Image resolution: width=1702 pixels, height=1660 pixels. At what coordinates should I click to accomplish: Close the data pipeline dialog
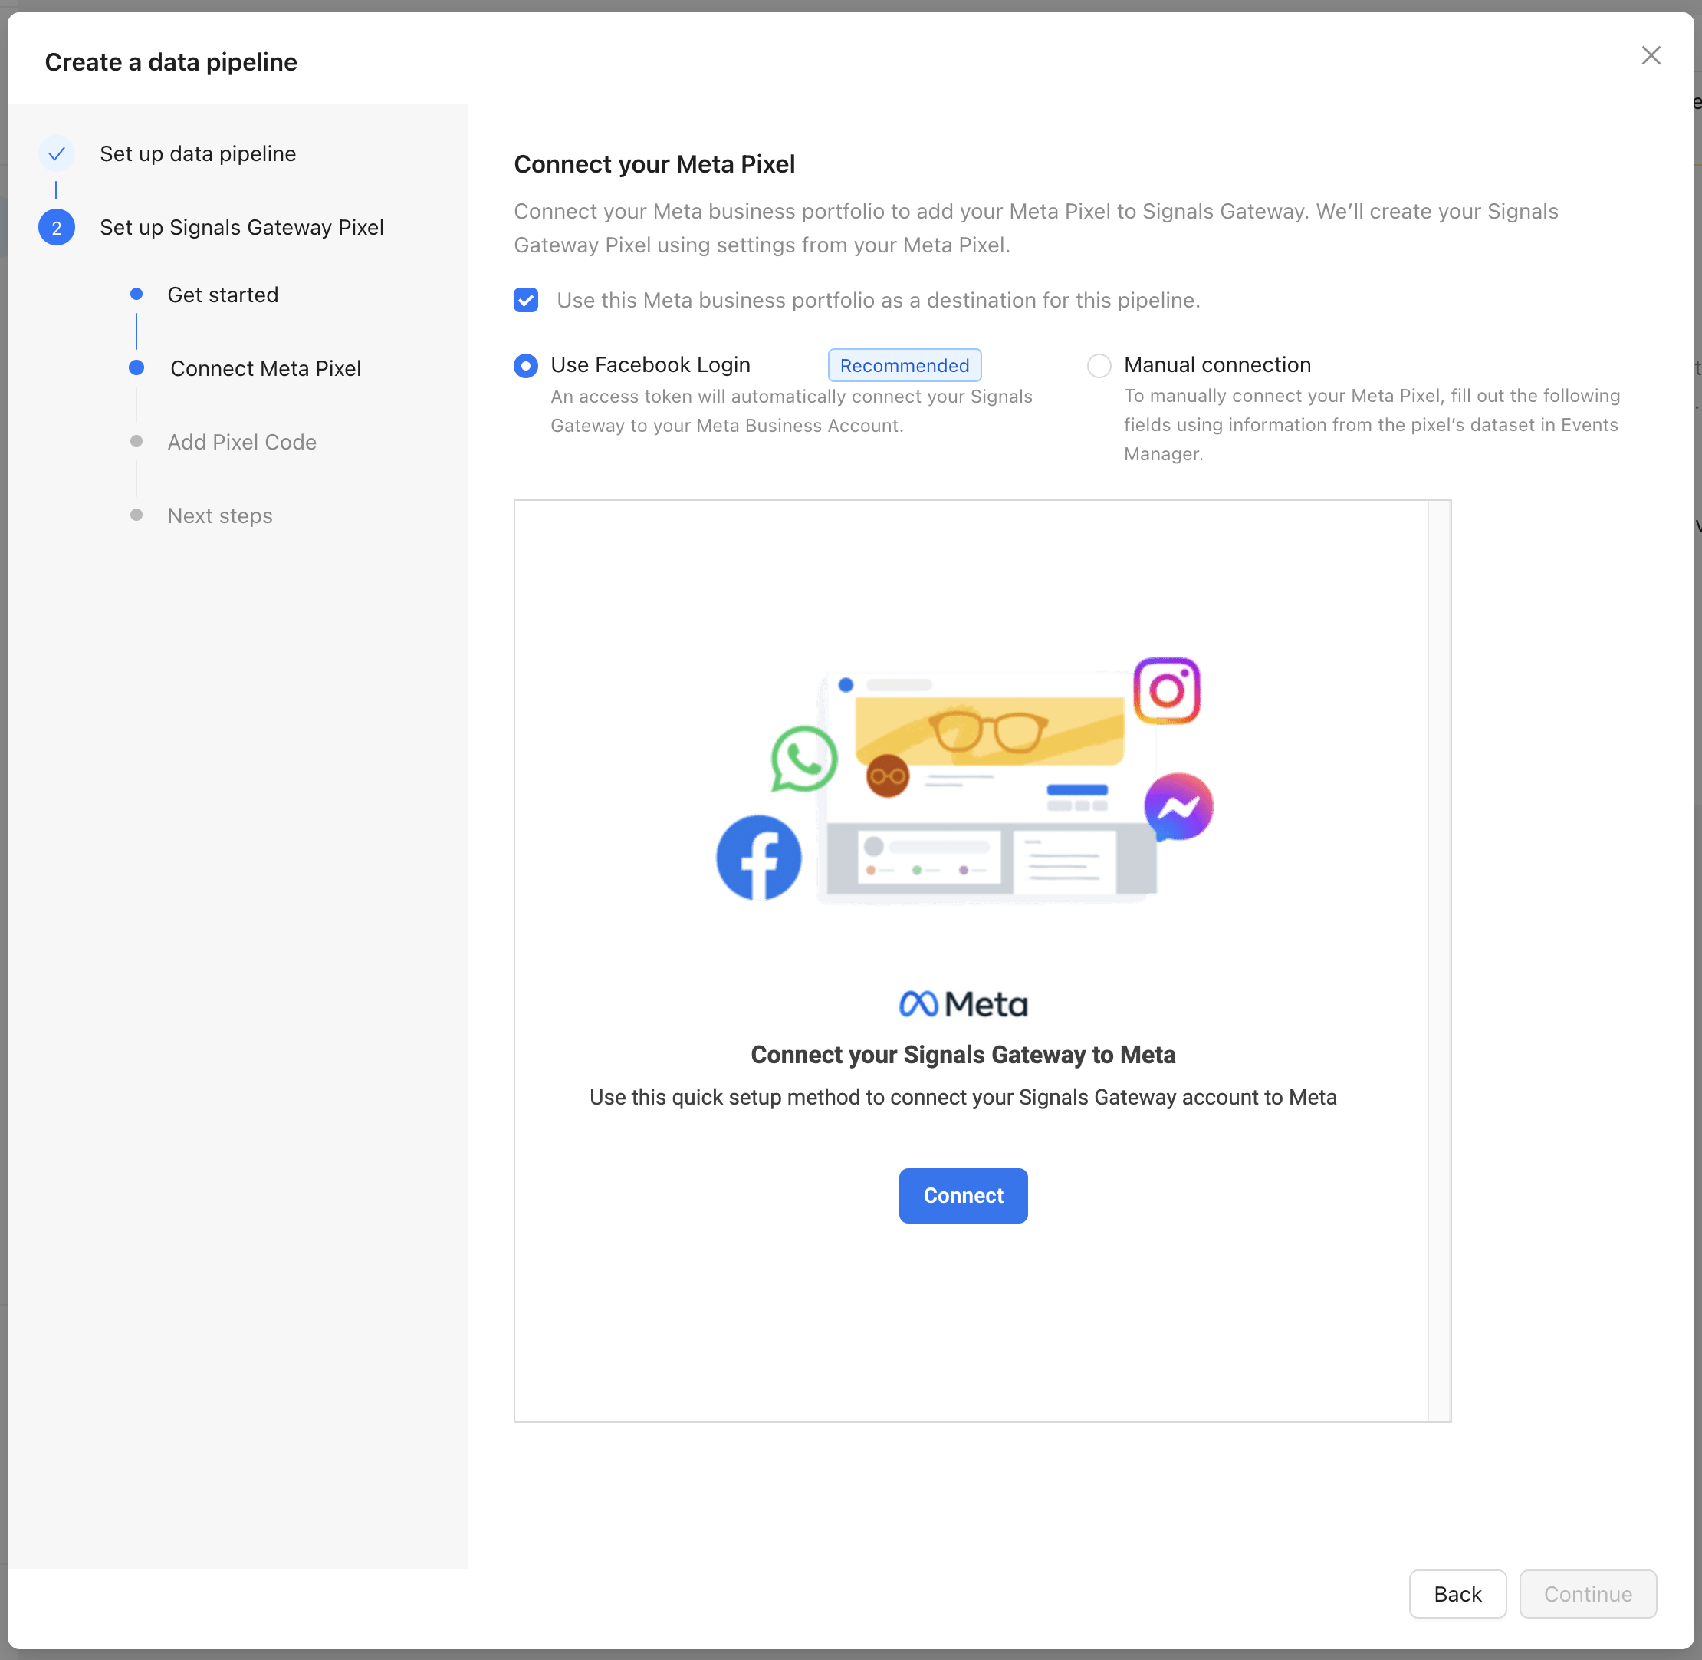click(x=1651, y=56)
